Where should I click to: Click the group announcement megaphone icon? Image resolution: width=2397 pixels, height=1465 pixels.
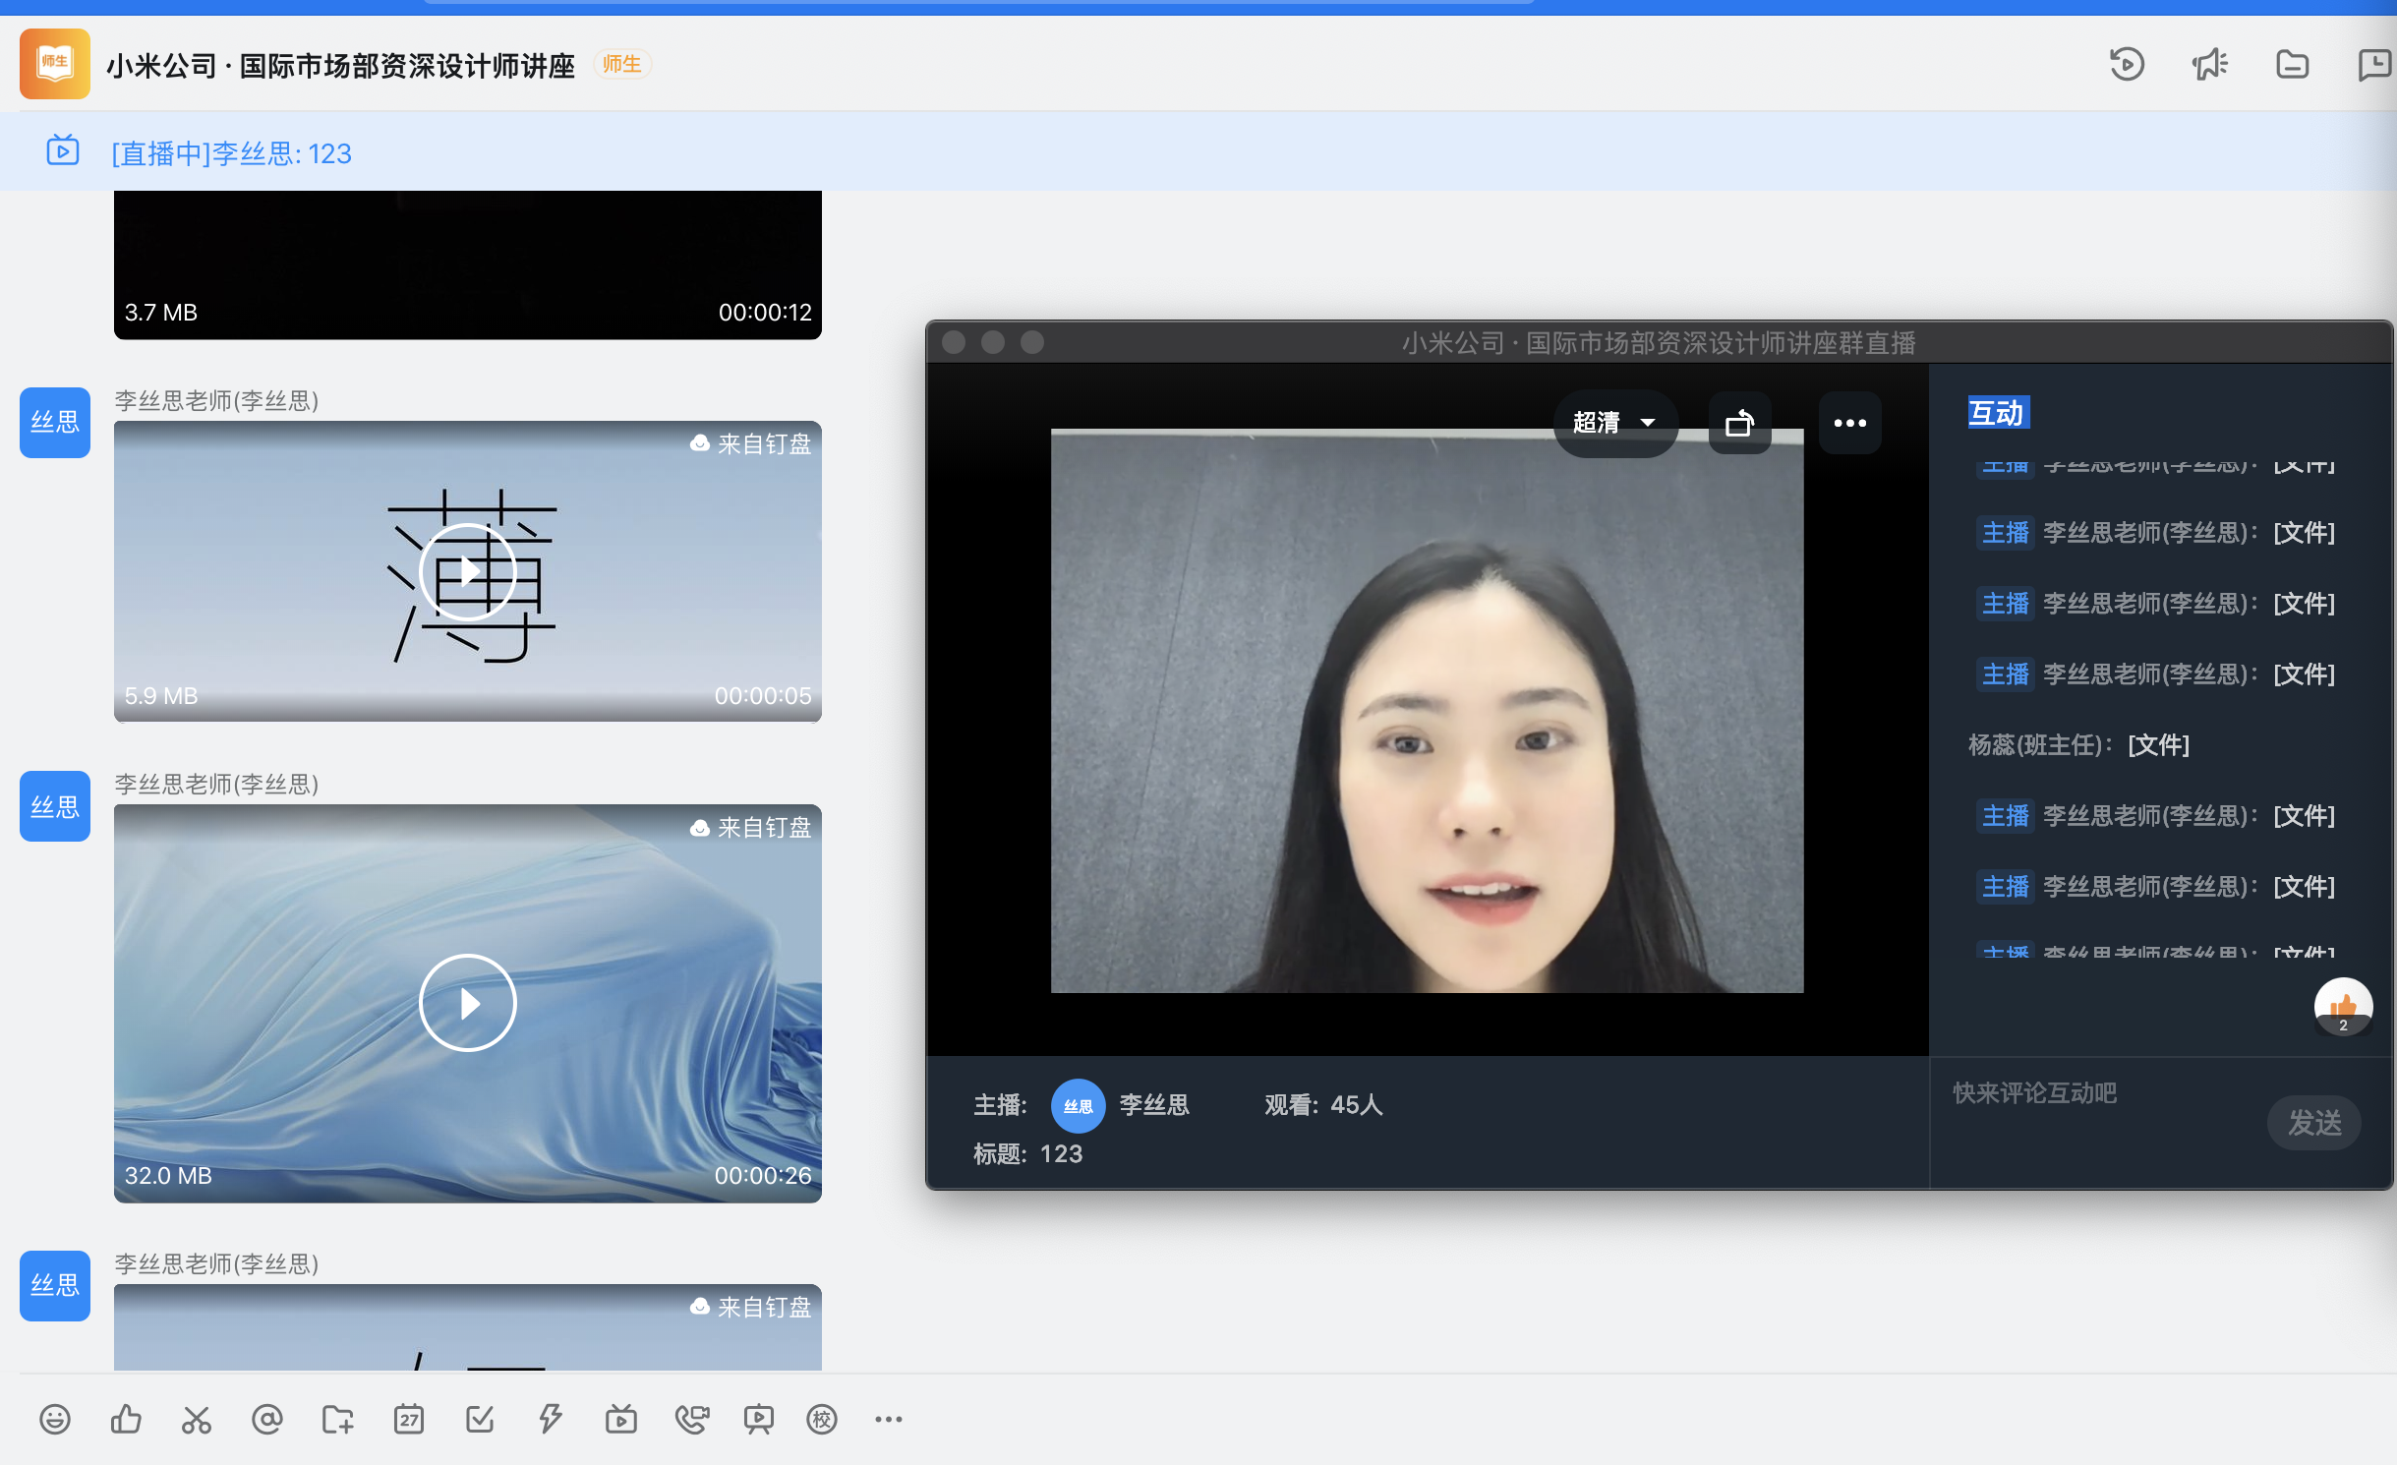coord(2209,65)
